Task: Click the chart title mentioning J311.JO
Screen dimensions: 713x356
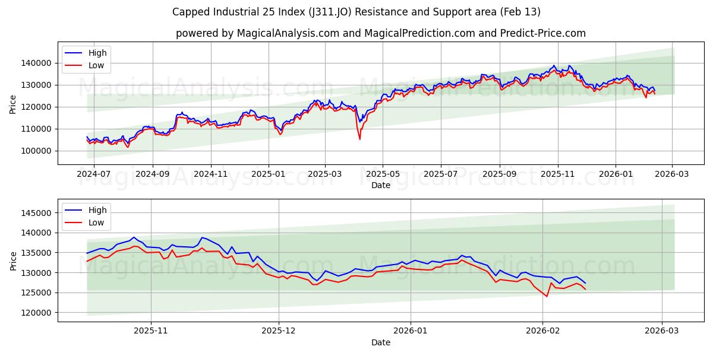Action: coord(356,11)
